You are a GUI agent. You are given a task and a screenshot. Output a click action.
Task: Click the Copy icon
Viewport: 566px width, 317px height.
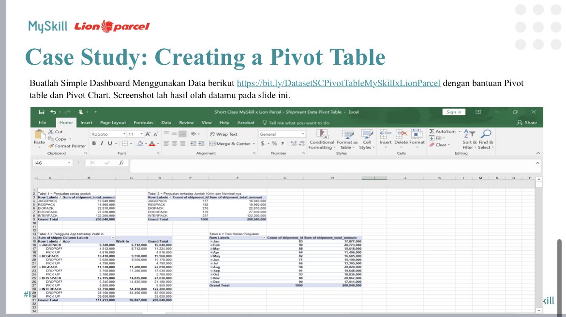(51, 139)
